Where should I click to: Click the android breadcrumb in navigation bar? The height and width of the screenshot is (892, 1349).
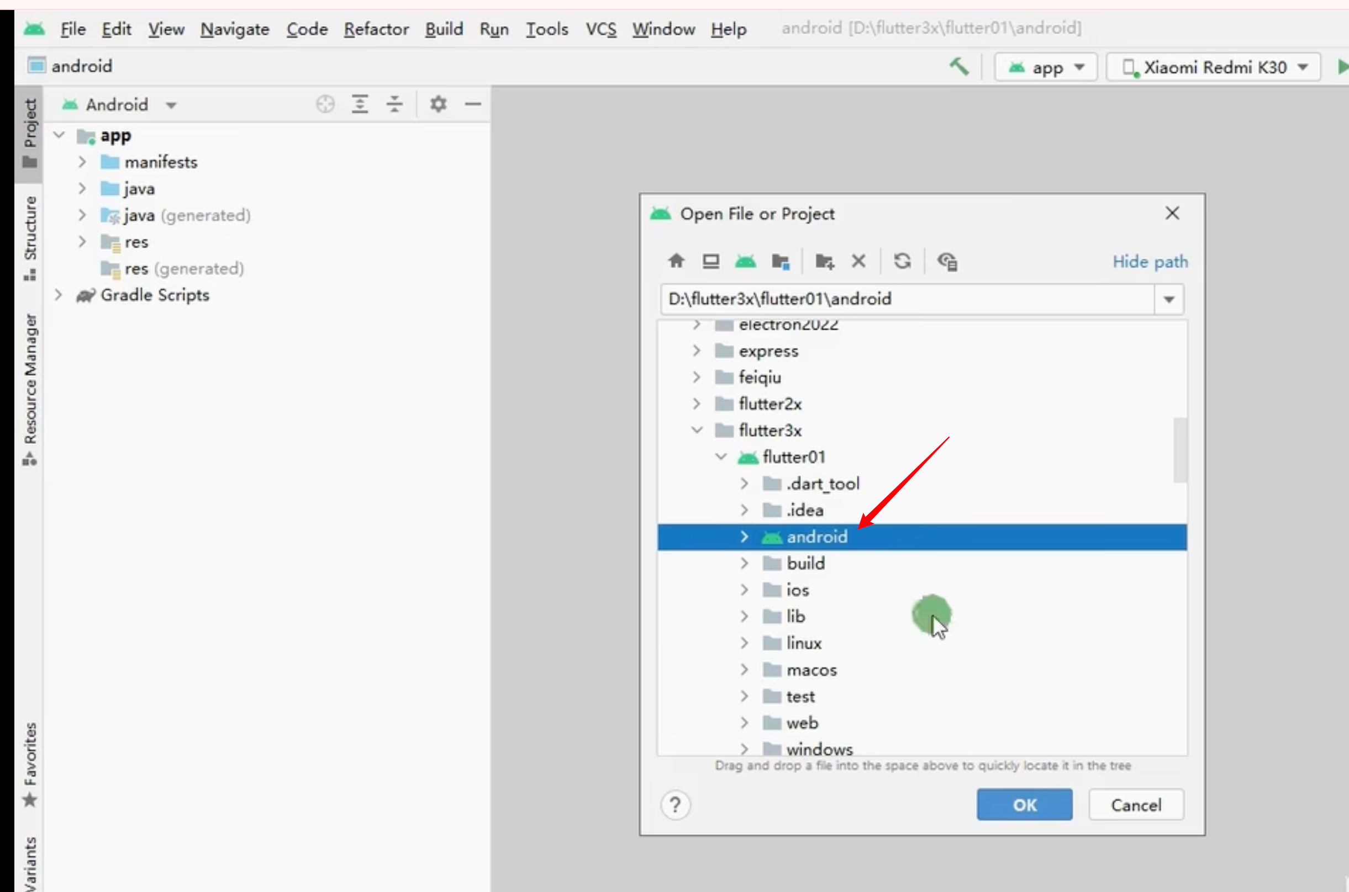pyautogui.click(x=71, y=66)
